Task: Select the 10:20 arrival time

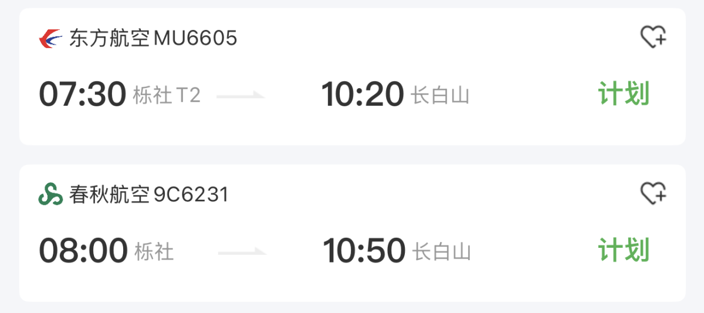Action: click(x=363, y=95)
